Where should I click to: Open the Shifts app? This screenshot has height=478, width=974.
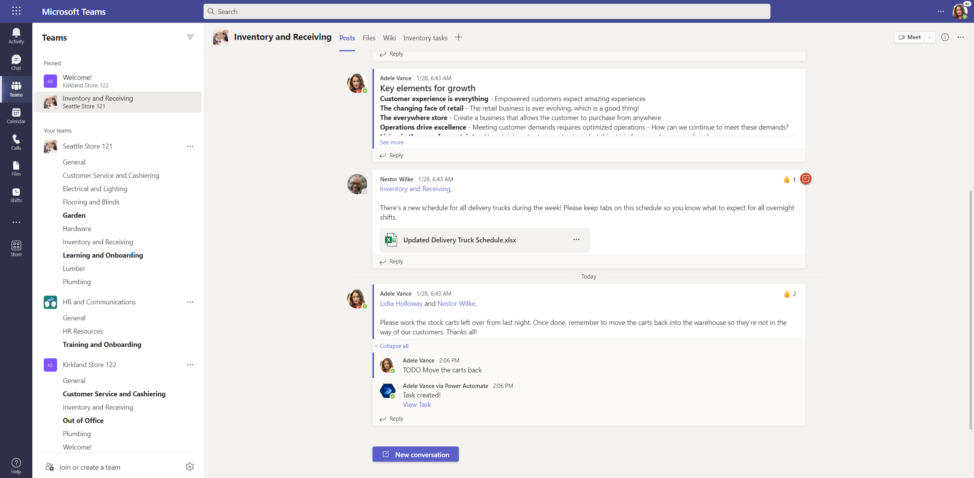[16, 195]
